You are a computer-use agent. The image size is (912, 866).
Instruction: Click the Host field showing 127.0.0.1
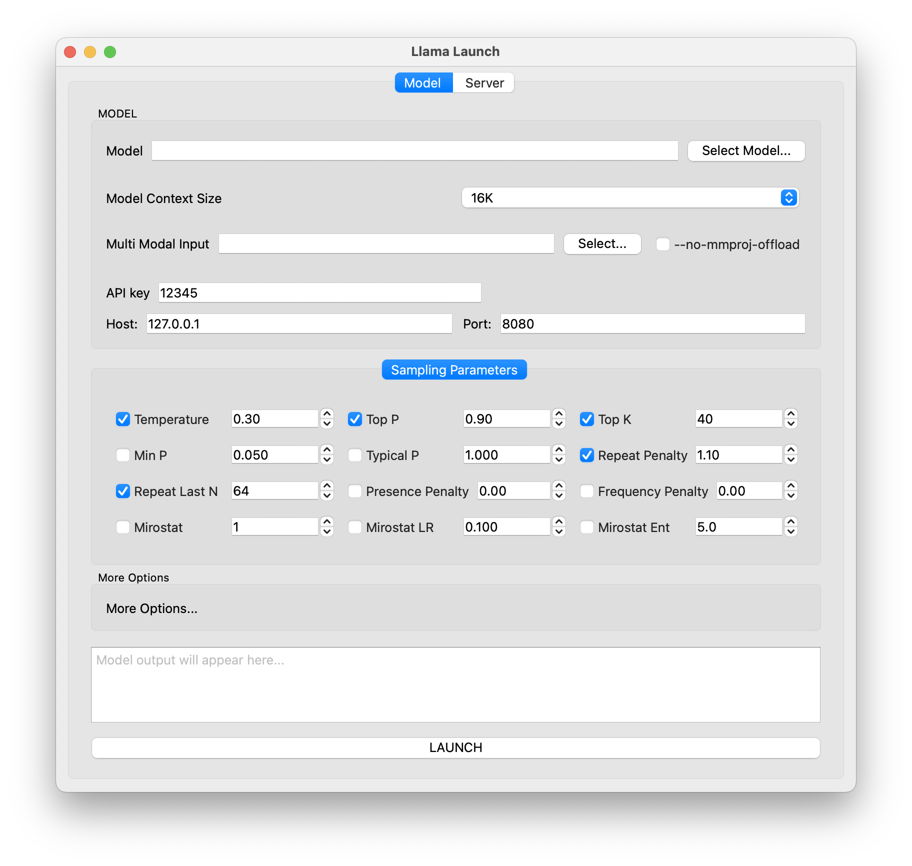(x=299, y=323)
